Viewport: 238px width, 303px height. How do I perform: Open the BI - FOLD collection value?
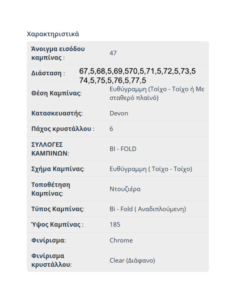tap(123, 149)
